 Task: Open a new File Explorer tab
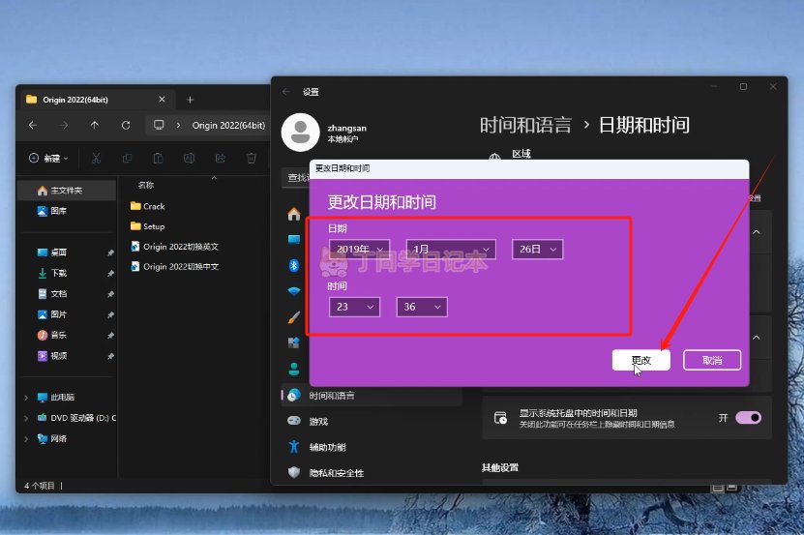coord(190,99)
